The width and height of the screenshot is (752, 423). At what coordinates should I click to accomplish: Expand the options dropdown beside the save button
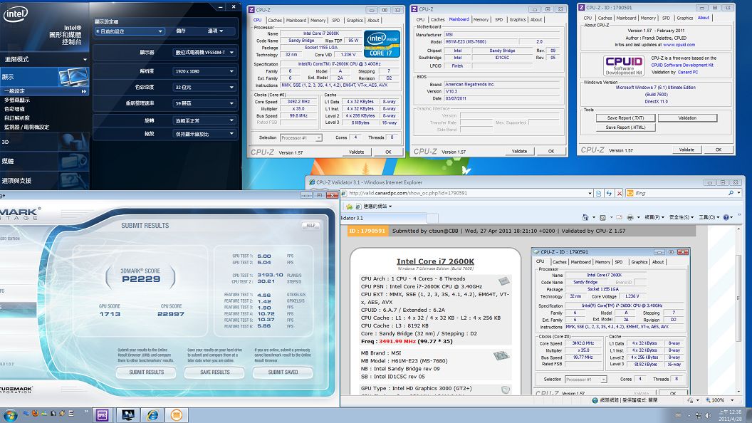(x=215, y=31)
